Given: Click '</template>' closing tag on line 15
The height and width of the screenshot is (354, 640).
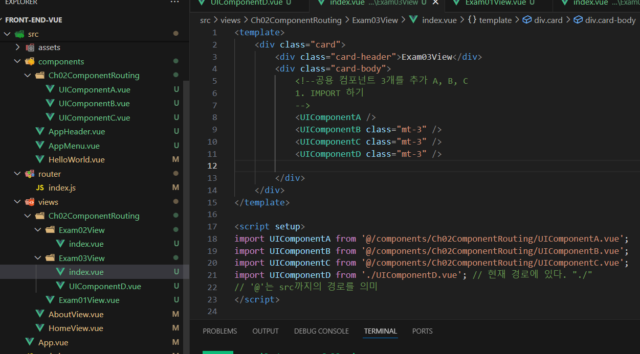Looking at the screenshot, I should (x=262, y=202).
